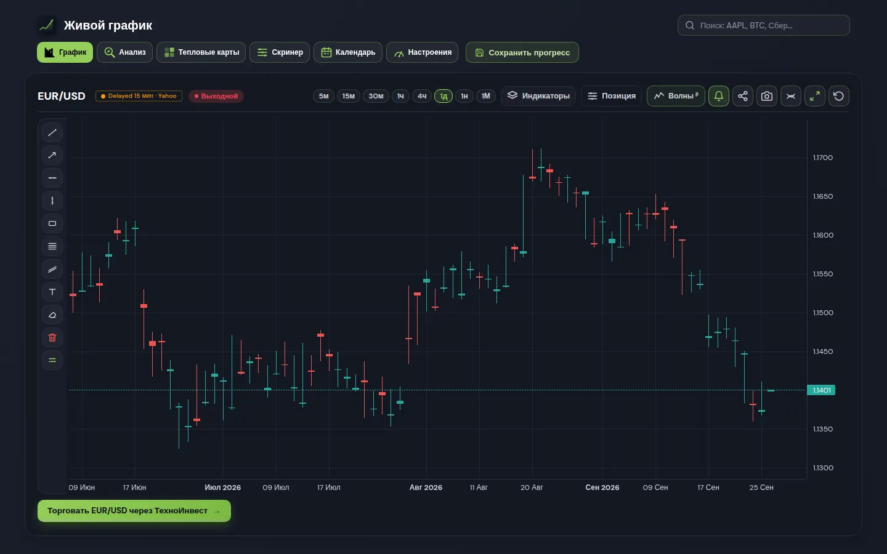Take a chart snapshot with camera icon
This screenshot has width=887, height=554.
(x=767, y=96)
